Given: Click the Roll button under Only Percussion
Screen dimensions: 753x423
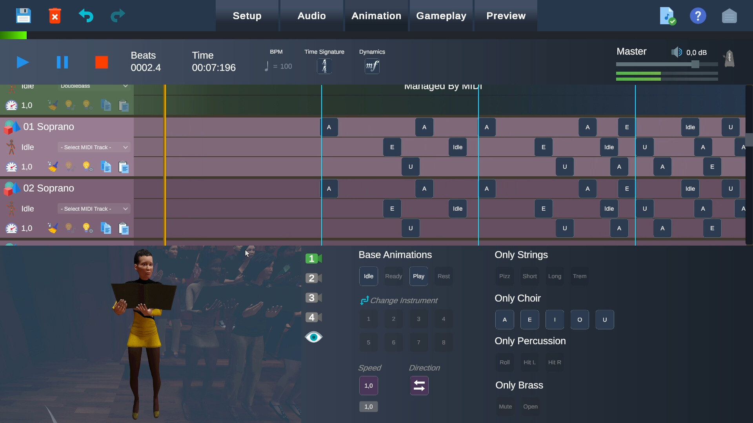Looking at the screenshot, I should pos(504,362).
